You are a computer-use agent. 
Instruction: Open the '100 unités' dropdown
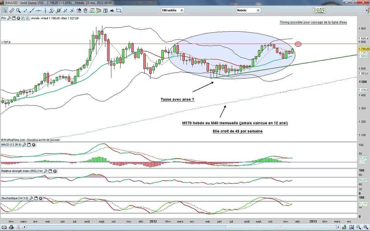pos(173,10)
